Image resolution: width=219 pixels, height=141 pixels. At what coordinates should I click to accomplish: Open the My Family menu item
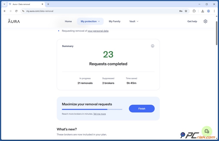point(114,21)
